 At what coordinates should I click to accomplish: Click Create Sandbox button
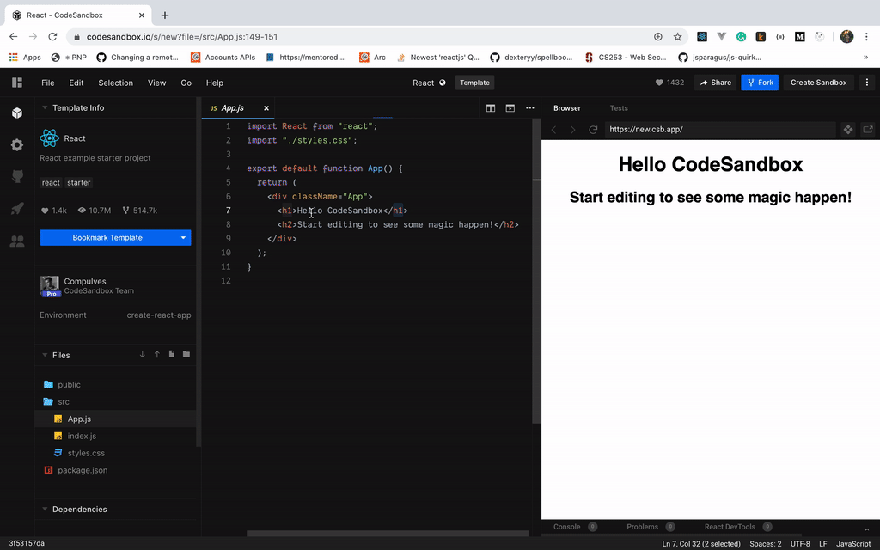818,82
